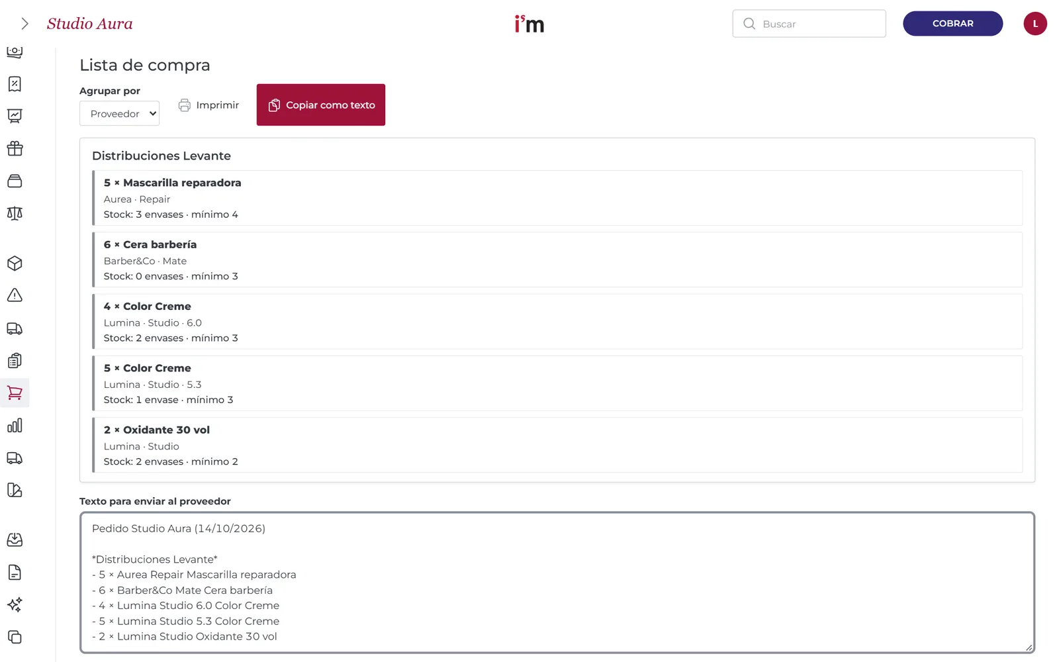Open the color swatch palette sidebar icon

click(15, 490)
